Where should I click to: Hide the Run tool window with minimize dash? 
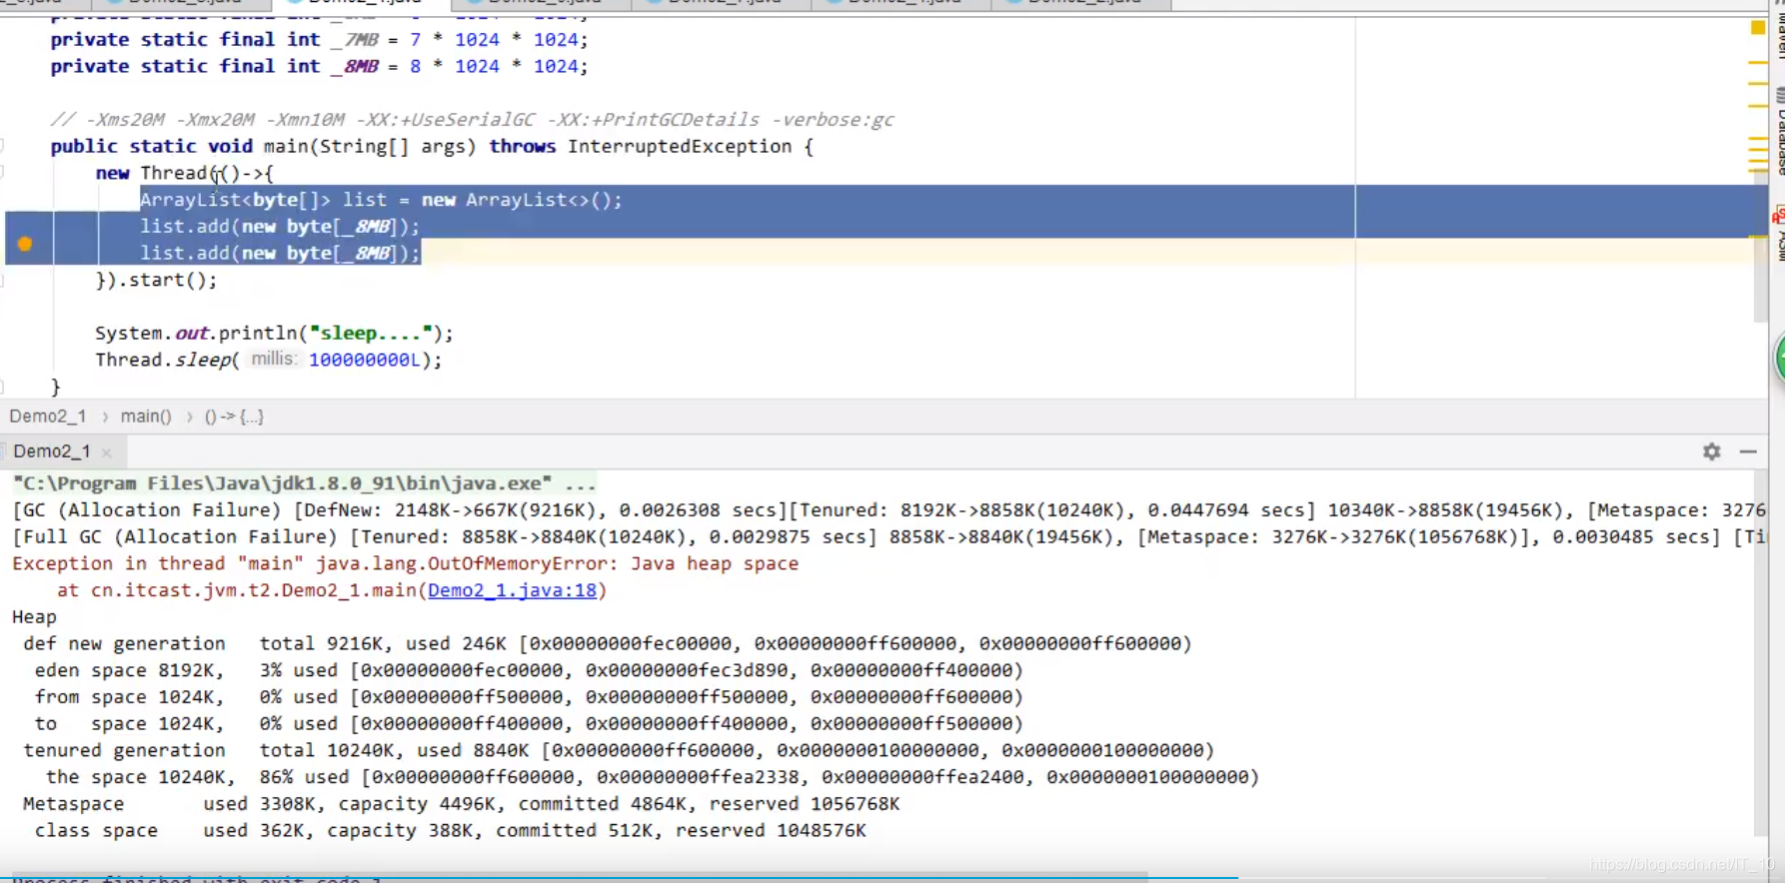[1748, 451]
